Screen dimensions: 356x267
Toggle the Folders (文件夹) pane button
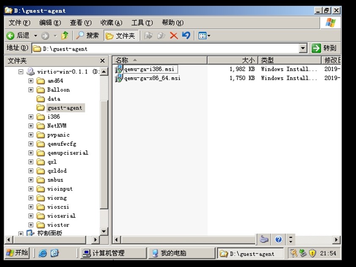[x=121, y=36]
